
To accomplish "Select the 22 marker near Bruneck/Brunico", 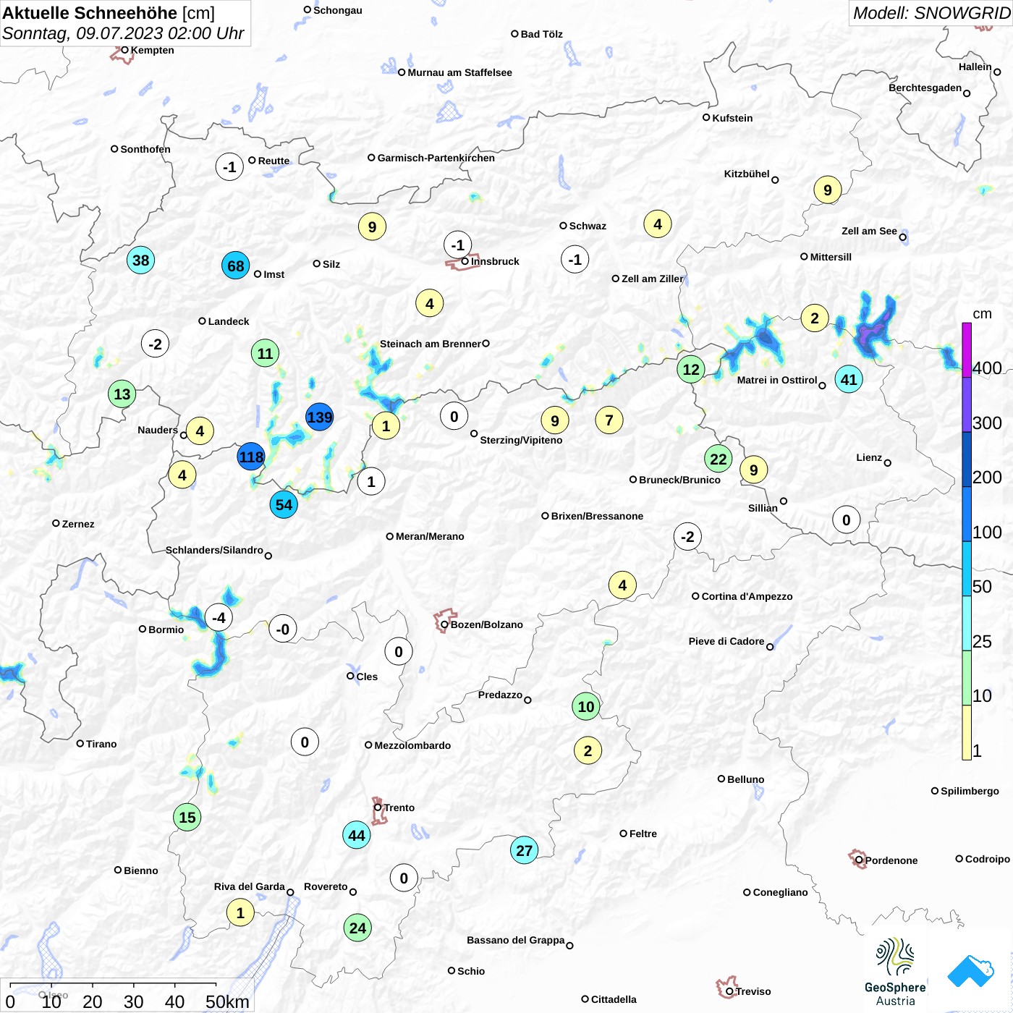I will click(x=719, y=459).
